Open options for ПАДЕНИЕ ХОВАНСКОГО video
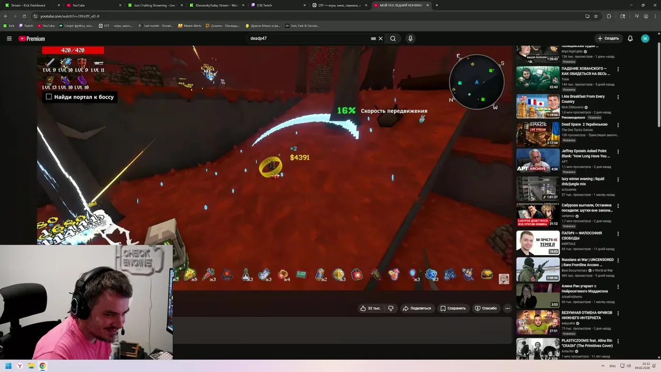Image resolution: width=661 pixels, height=372 pixels. click(618, 69)
